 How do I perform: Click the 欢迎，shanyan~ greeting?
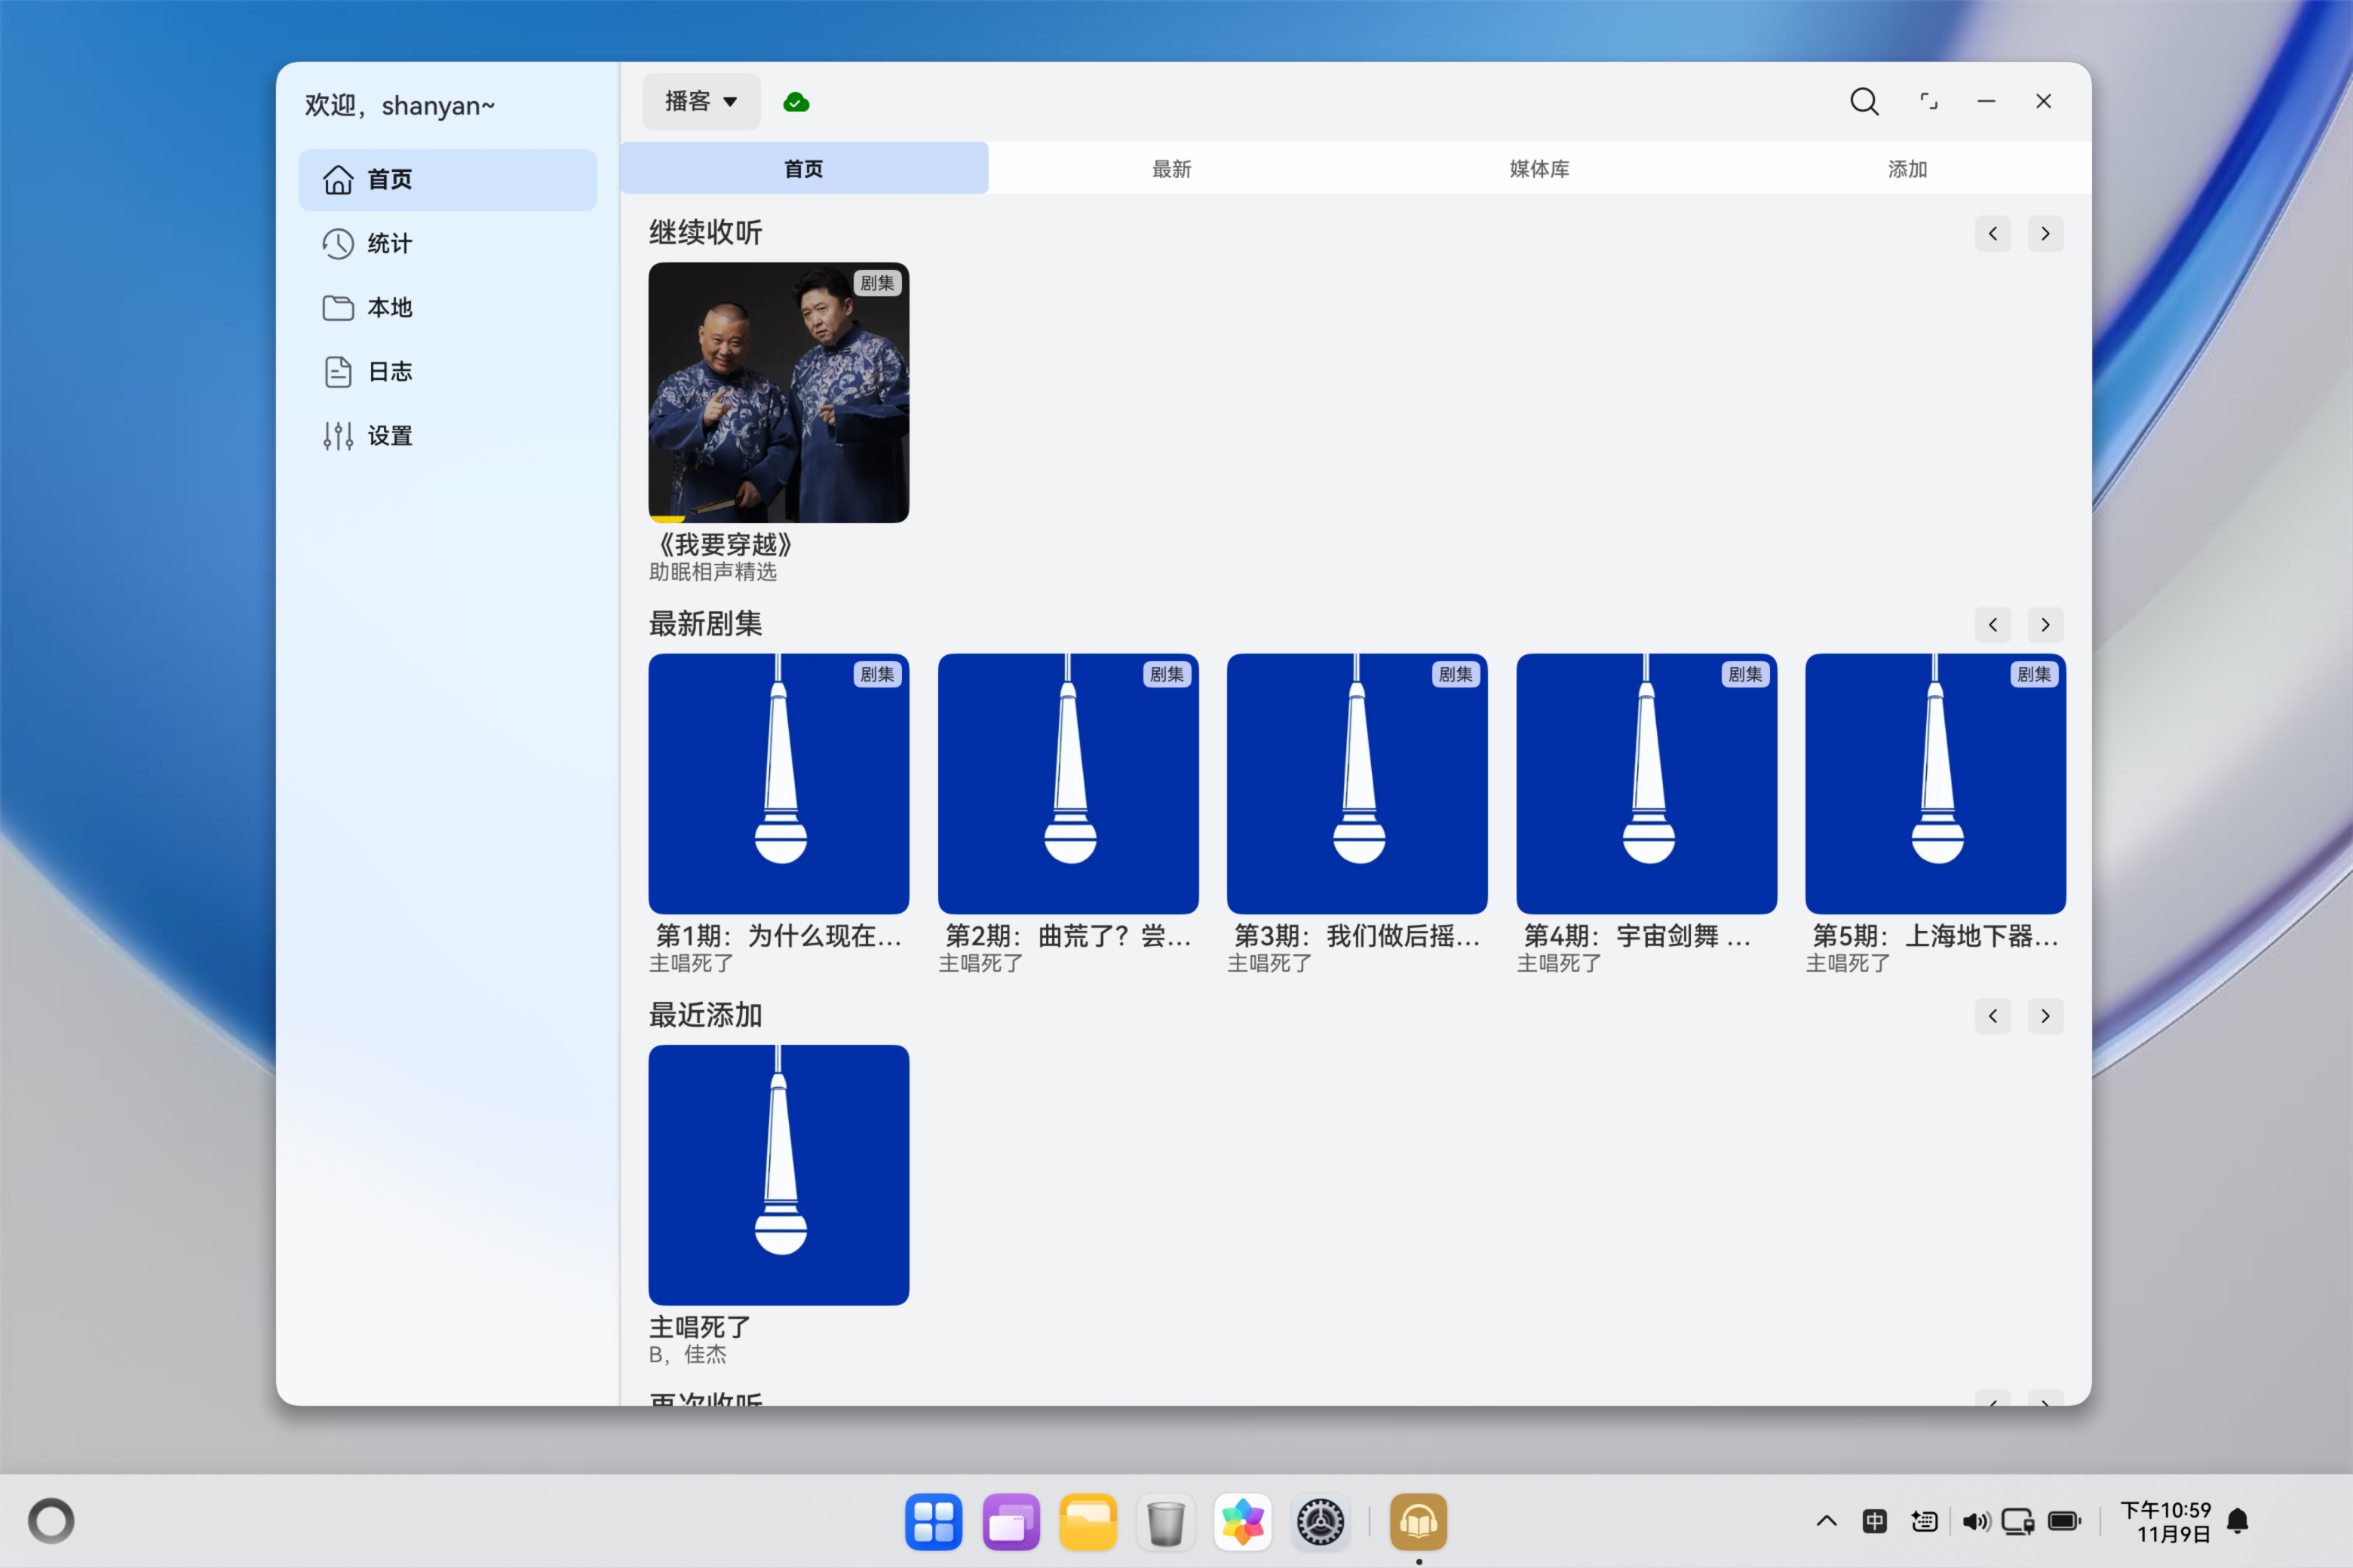pyautogui.click(x=399, y=105)
